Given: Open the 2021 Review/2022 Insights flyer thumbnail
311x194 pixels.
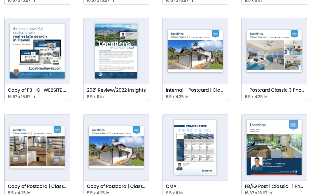Looking at the screenshot, I should click(x=116, y=51).
